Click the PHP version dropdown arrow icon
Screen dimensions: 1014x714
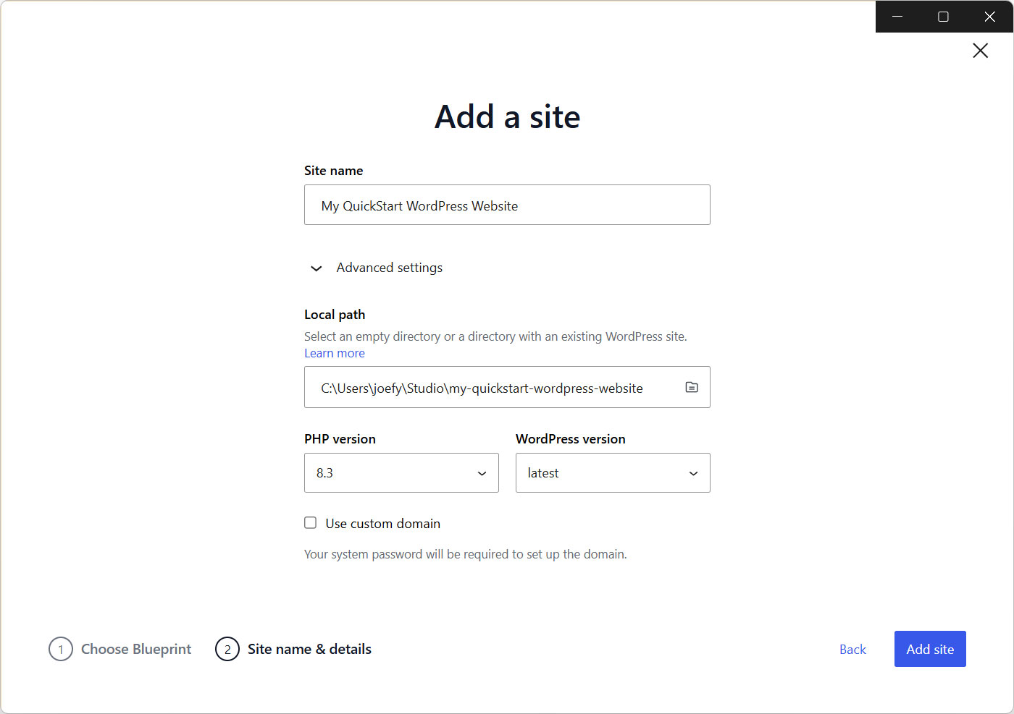[482, 472]
